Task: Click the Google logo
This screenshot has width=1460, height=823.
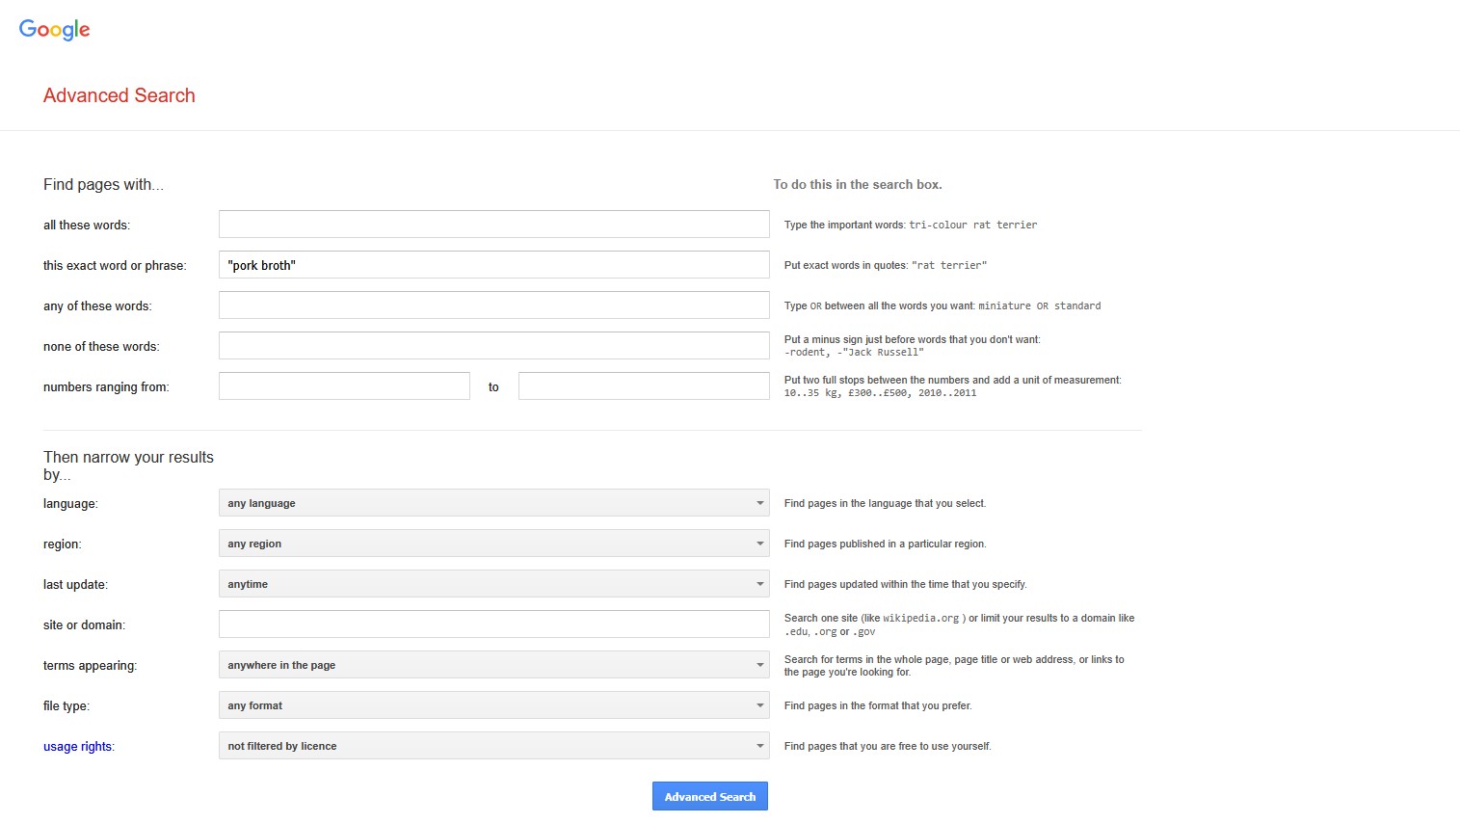Action: pos(54,30)
